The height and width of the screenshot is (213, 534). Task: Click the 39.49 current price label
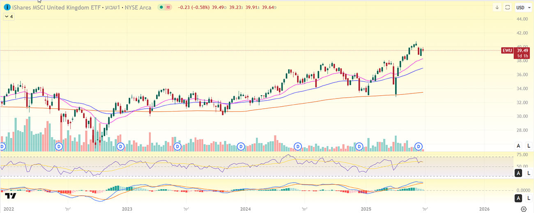coord(522,50)
